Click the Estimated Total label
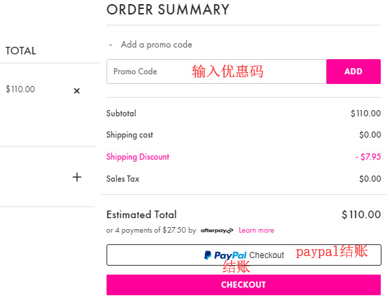The width and height of the screenshot is (389, 298). [142, 215]
